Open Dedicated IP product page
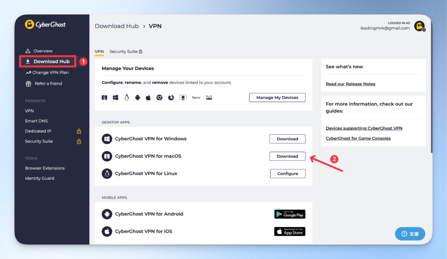Viewport: 447px width, 259px height. (x=38, y=131)
